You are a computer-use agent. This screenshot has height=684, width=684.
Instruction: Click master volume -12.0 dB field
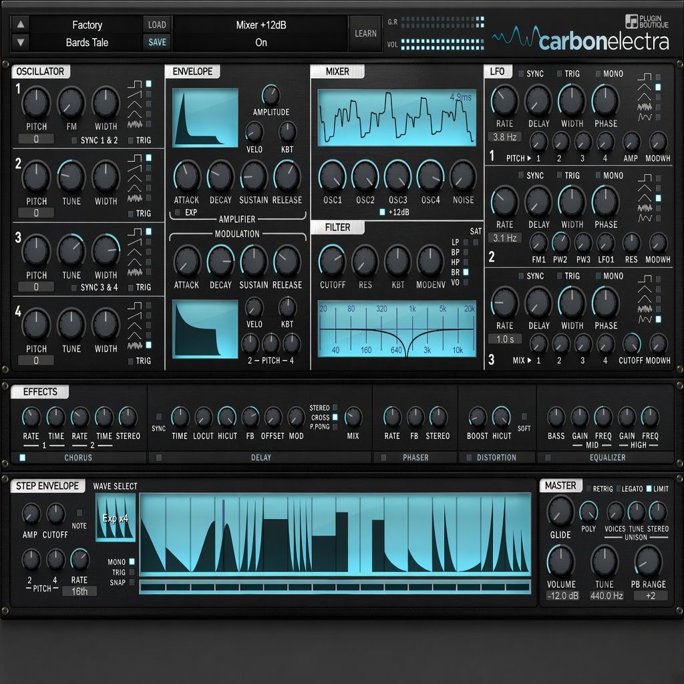point(562,596)
